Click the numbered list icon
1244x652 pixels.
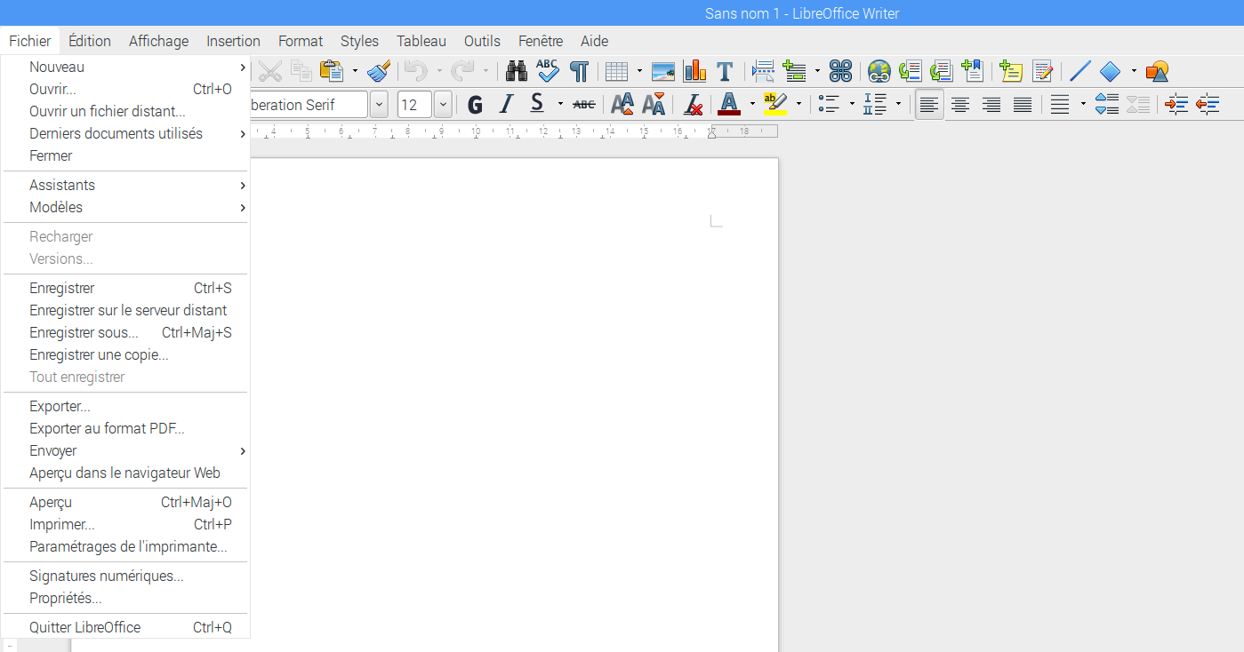click(x=875, y=105)
